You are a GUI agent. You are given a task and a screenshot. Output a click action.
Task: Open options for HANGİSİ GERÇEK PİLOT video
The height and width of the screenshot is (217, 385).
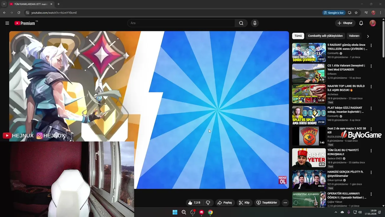[371, 172]
